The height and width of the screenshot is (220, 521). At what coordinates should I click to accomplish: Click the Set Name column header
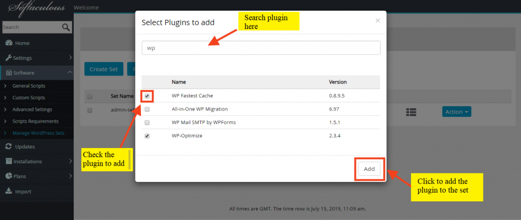[x=122, y=97]
